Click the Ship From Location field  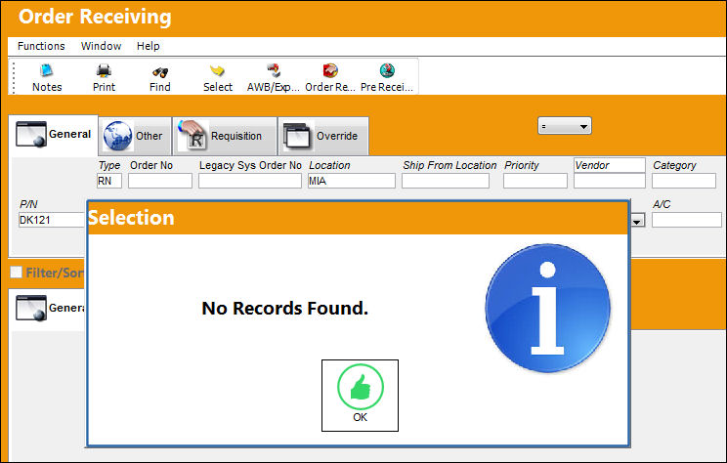click(446, 181)
